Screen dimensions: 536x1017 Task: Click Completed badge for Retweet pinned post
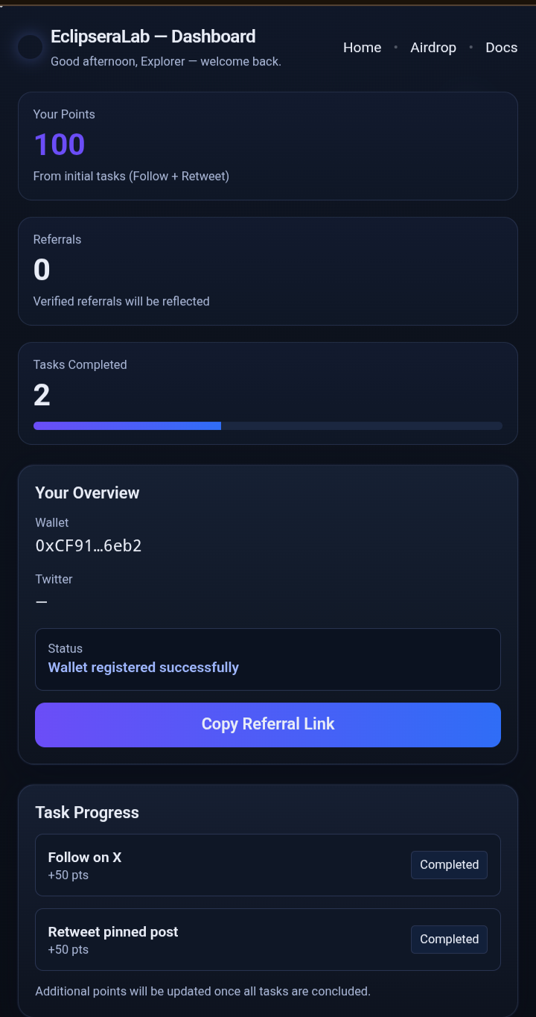click(x=449, y=940)
